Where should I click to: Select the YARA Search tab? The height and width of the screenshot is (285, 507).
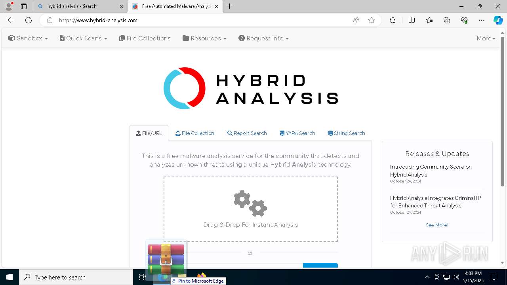[297, 133]
